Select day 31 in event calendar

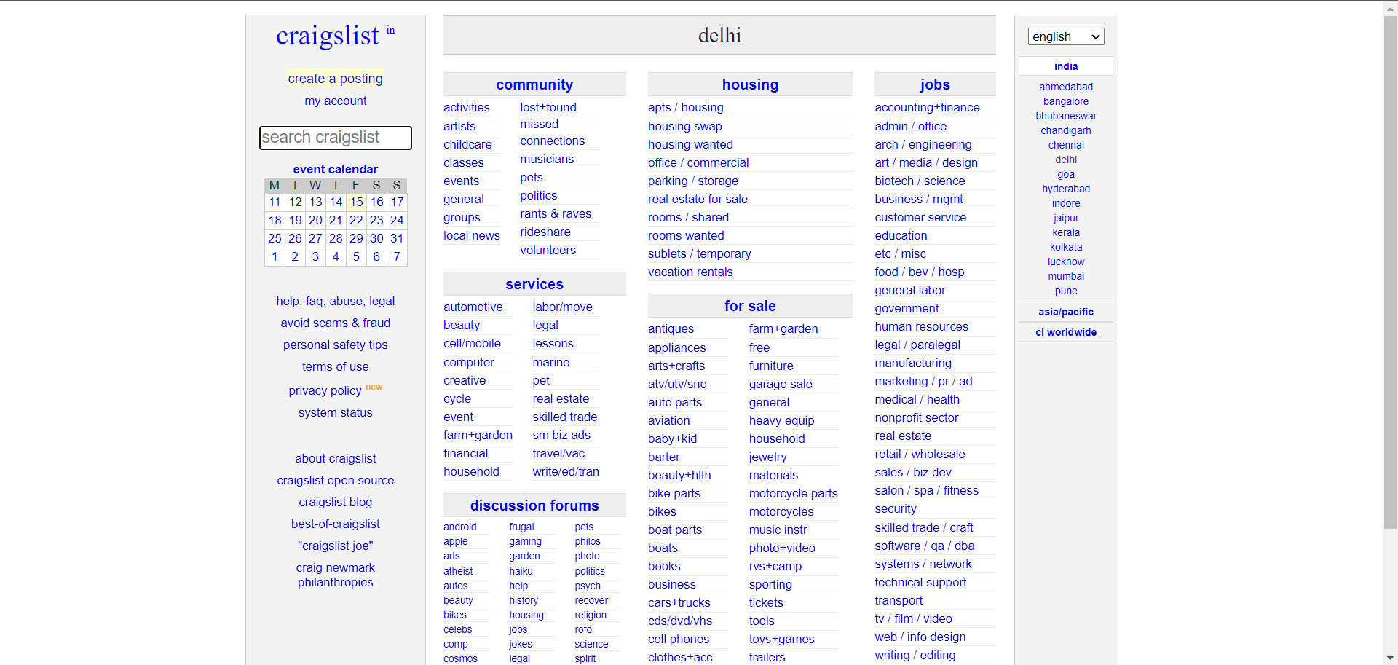(397, 238)
